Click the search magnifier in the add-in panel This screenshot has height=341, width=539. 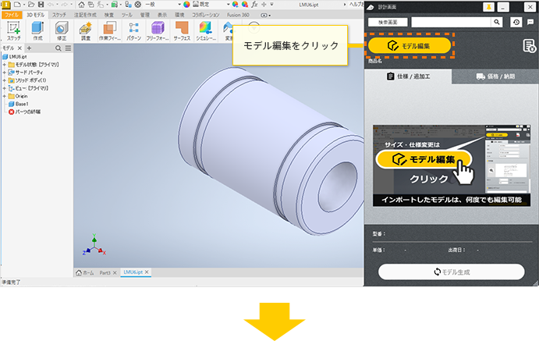point(497,22)
